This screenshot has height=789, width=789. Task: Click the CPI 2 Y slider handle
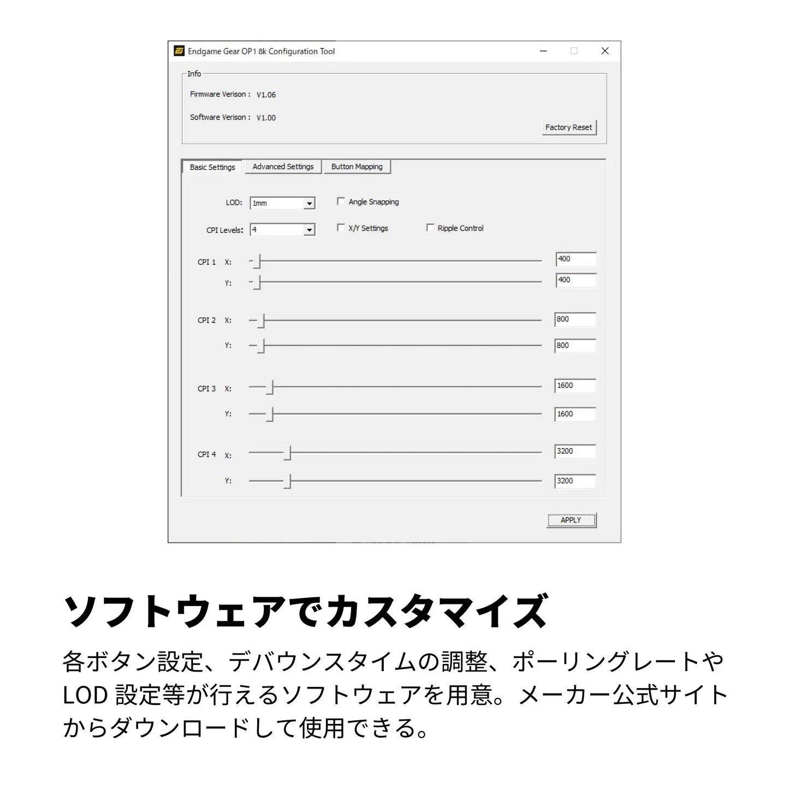point(261,346)
